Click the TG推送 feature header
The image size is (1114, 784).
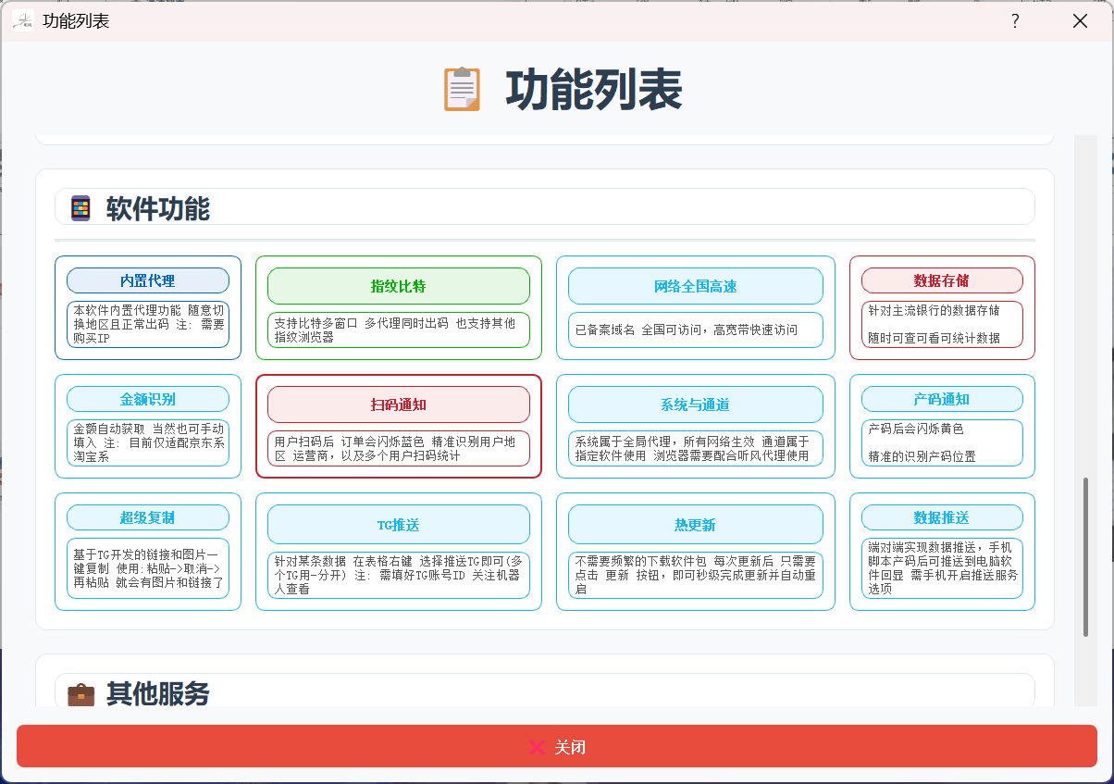[x=398, y=525]
